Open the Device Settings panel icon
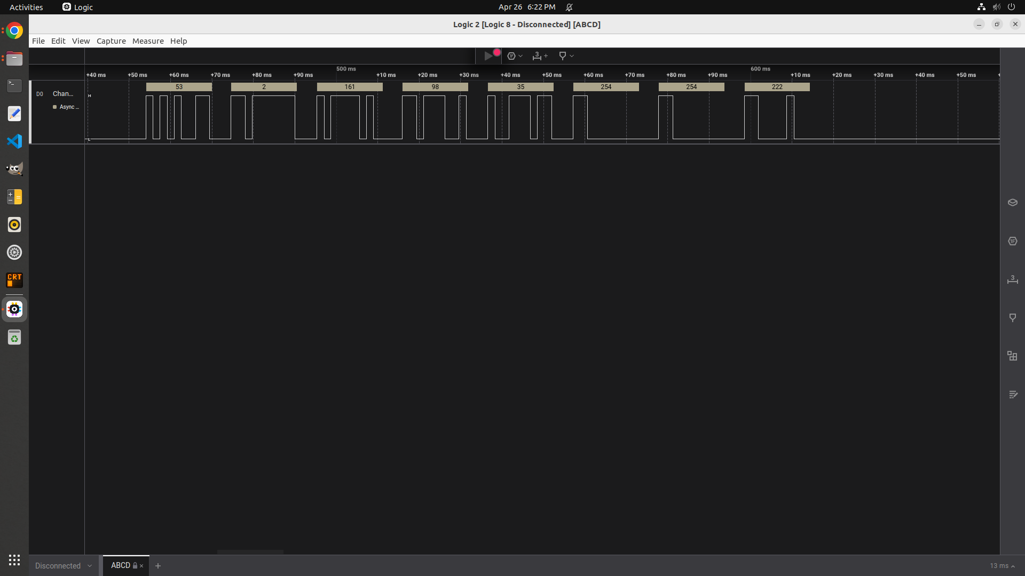This screenshot has width=1025, height=576. pos(1012,202)
